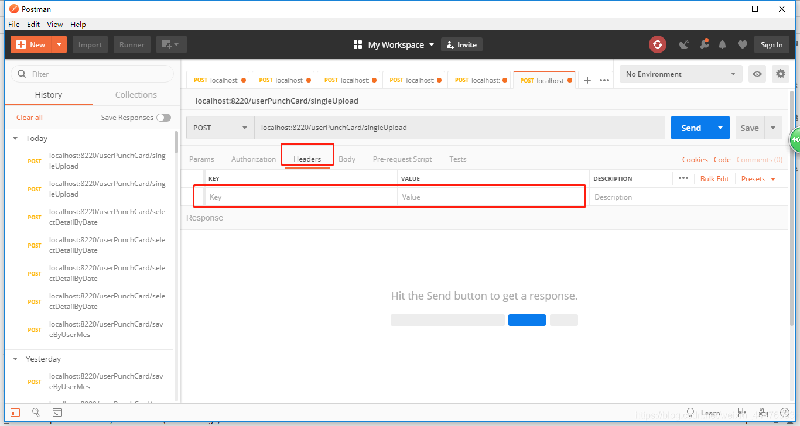This screenshot has width=800, height=426.
Task: Open the Params tab
Action: coord(201,159)
